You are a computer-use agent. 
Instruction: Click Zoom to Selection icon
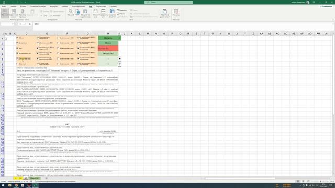pos(85,13)
